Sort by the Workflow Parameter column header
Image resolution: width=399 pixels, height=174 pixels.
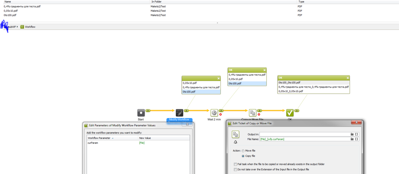[113, 138]
